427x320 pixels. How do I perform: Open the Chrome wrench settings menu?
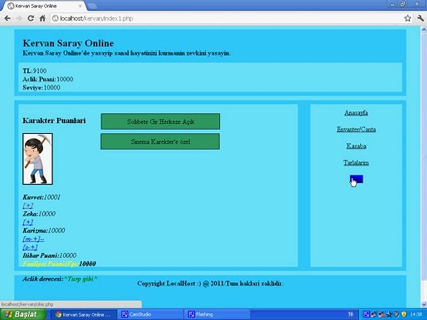(x=420, y=18)
